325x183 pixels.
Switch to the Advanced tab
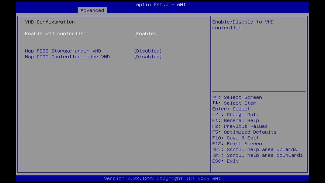92,10
